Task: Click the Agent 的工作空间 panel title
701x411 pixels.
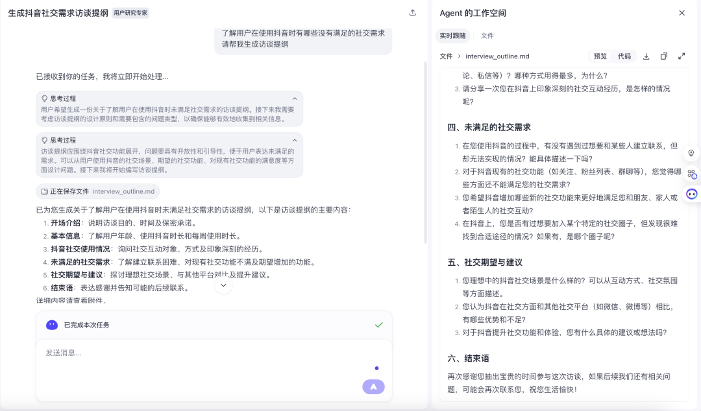Action: 473,13
